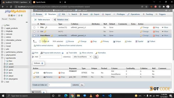
Task: Open the Operations tab
Action: click(x=133, y=14)
